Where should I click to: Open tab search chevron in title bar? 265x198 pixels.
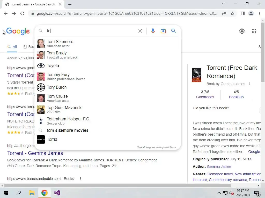(x=223, y=4)
